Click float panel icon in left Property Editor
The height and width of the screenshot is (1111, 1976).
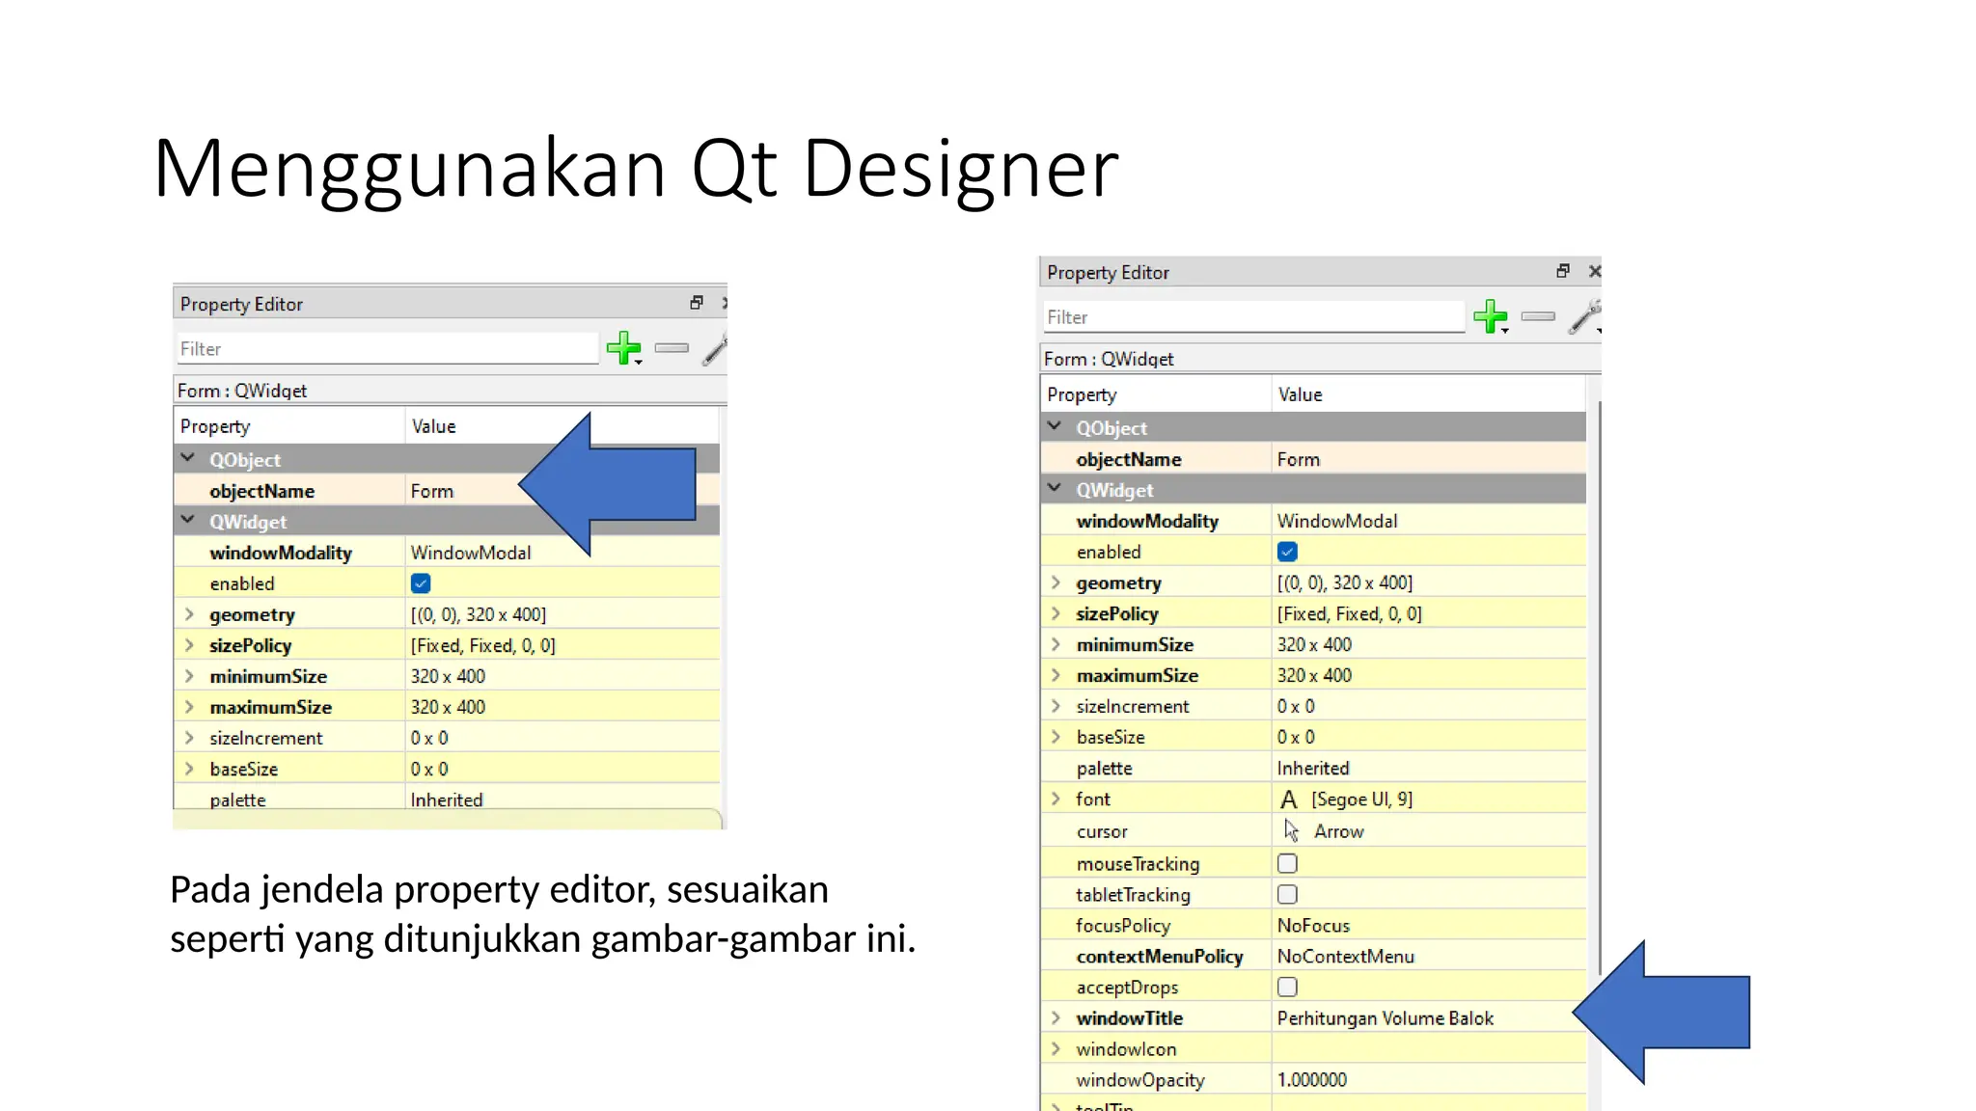pos(697,303)
